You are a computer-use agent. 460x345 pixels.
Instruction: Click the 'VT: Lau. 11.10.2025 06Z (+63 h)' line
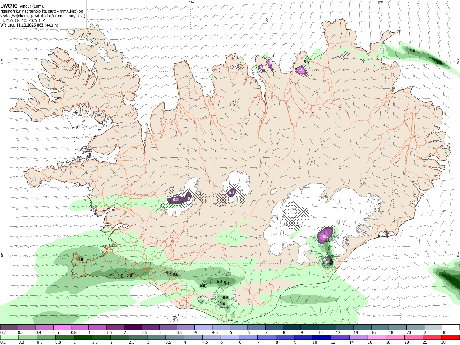click(29, 25)
